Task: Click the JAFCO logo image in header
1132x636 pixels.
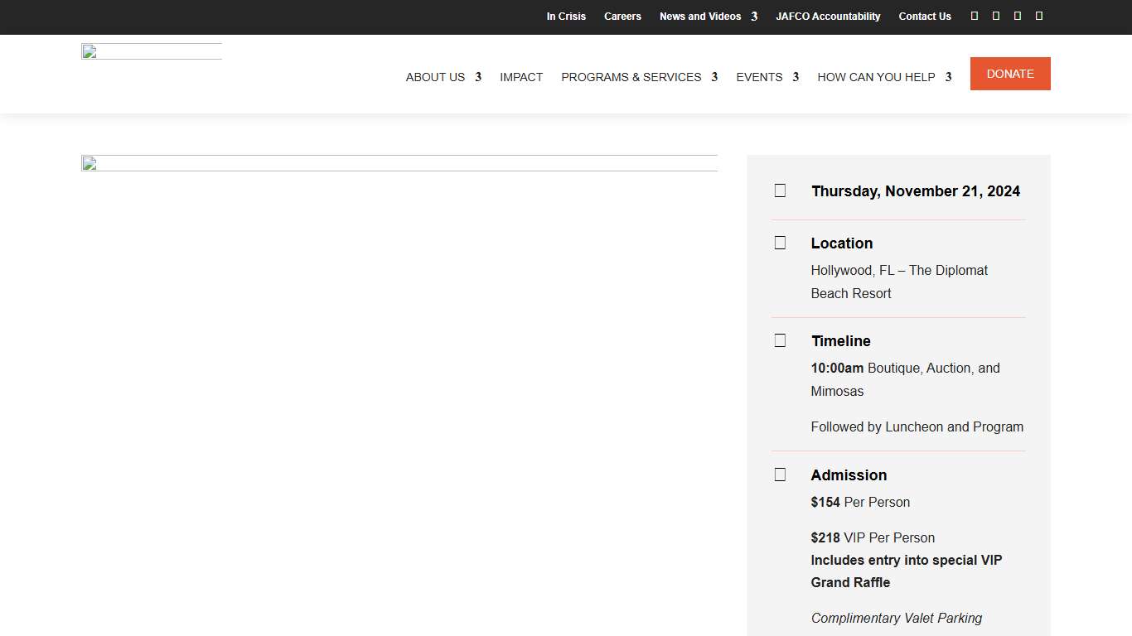Action: pos(152,52)
